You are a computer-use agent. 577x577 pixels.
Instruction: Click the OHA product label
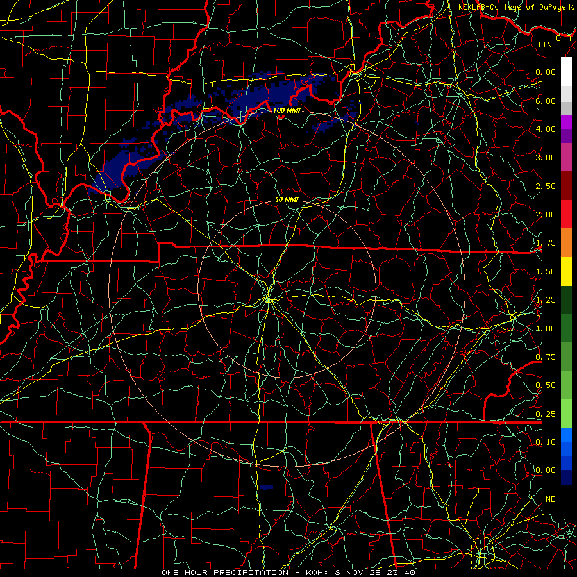(x=563, y=38)
